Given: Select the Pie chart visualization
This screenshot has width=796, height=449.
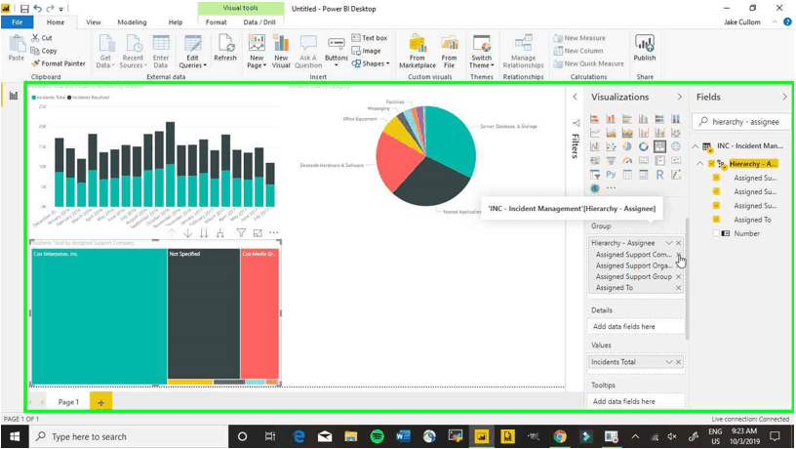Looking at the screenshot, I should coord(627,146).
